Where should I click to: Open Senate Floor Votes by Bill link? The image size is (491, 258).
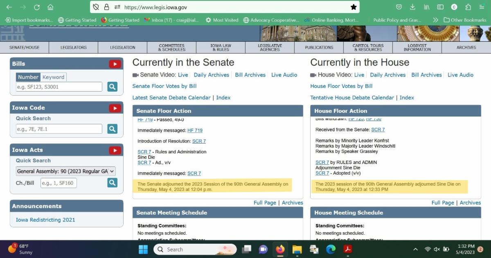(164, 86)
